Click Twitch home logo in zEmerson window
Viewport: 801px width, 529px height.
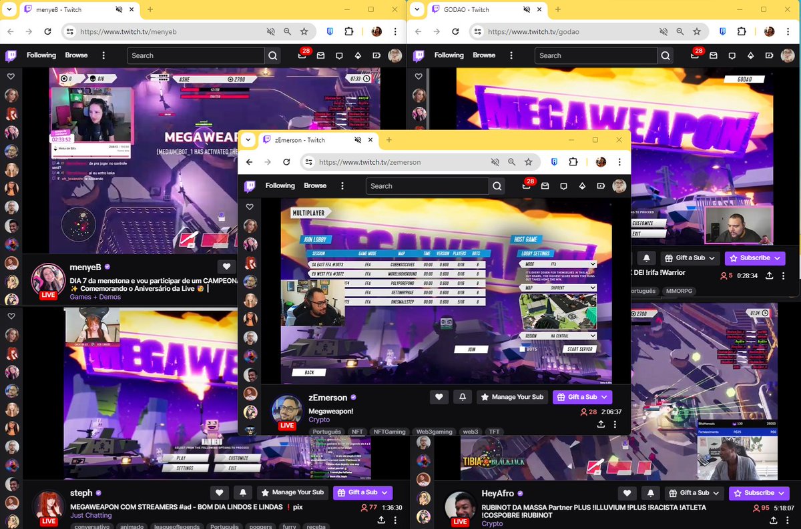point(250,186)
